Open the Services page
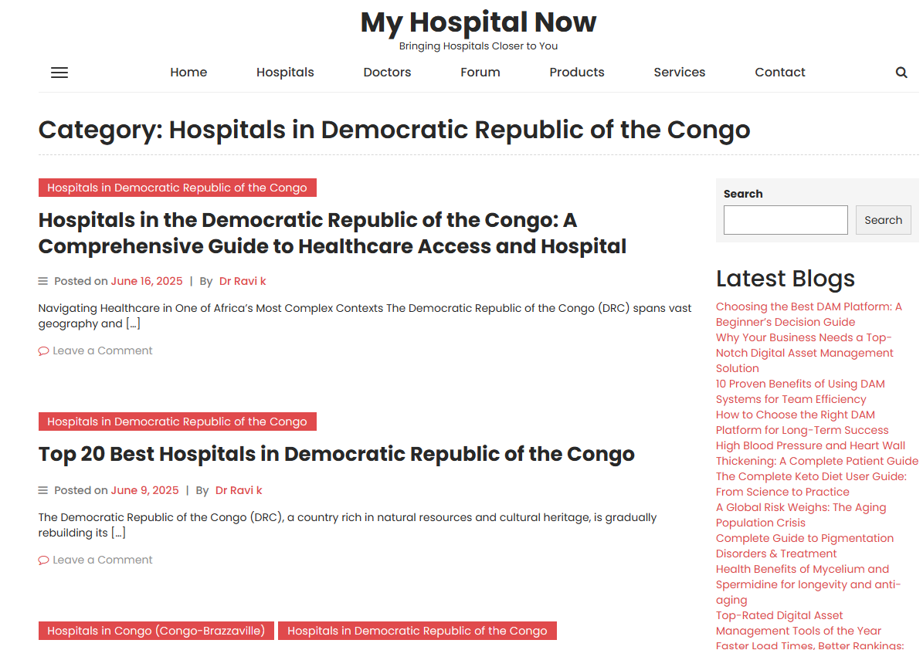Viewport: 923px width, 650px height. [679, 72]
